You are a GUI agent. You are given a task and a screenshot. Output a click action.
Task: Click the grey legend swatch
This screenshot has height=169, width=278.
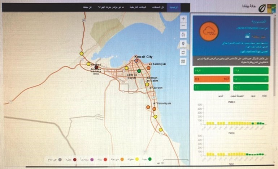(x=60, y=160)
